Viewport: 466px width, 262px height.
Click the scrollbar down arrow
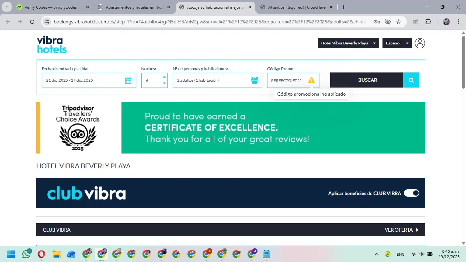point(464,243)
